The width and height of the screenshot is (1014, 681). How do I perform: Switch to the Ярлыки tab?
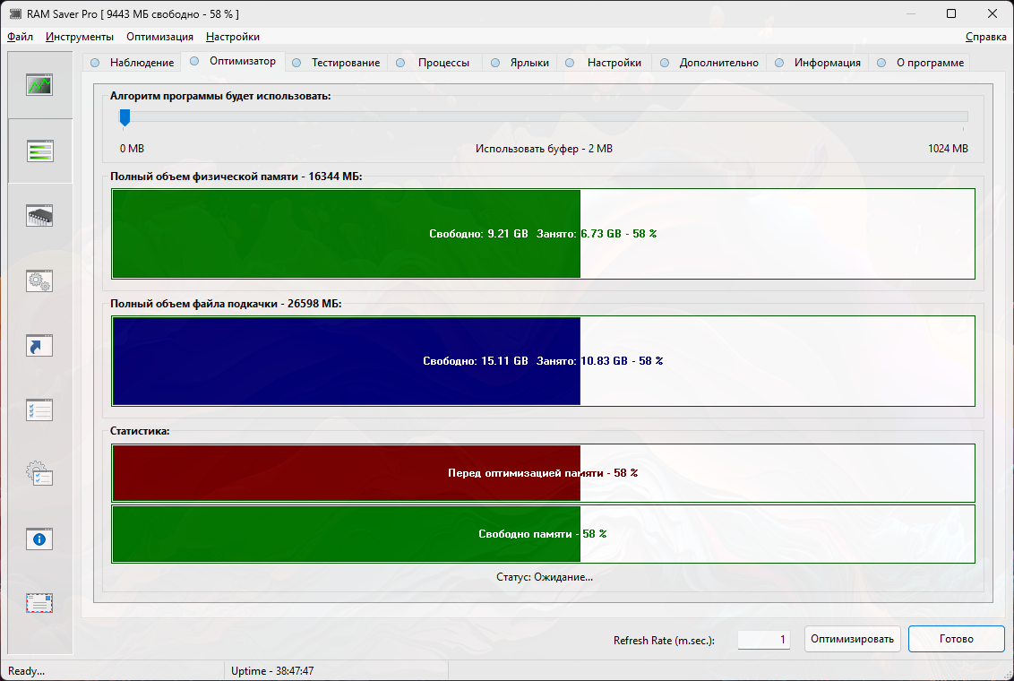point(520,63)
